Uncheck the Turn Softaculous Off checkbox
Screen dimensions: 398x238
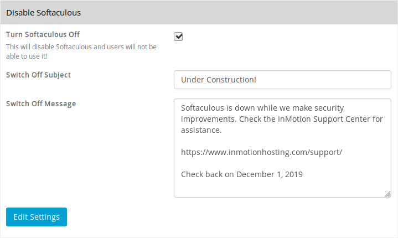[x=178, y=37]
